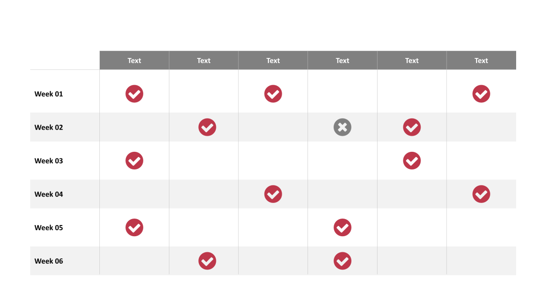
Task: Click Week 02's checkmark in the second column
Action: [207, 127]
